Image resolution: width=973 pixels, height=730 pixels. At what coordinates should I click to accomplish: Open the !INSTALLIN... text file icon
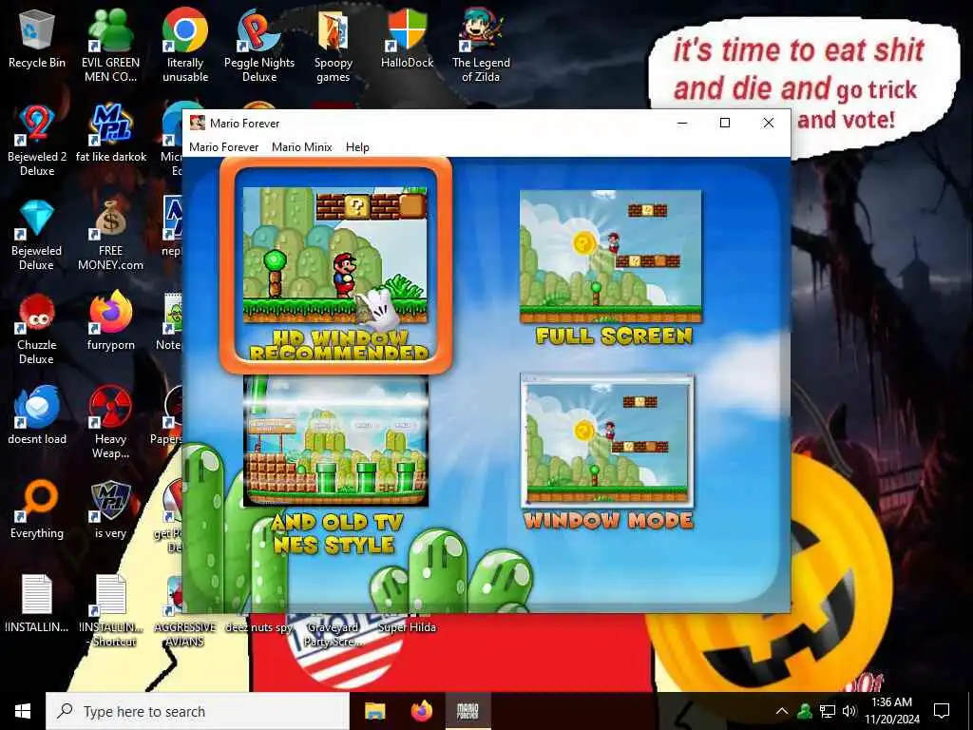(37, 604)
